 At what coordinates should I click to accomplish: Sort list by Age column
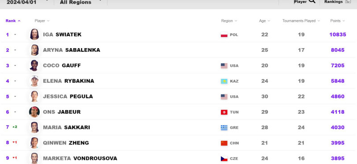[x=265, y=20]
